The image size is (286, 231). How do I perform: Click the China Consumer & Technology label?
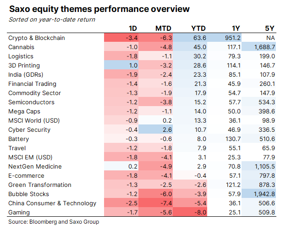coord(52,203)
